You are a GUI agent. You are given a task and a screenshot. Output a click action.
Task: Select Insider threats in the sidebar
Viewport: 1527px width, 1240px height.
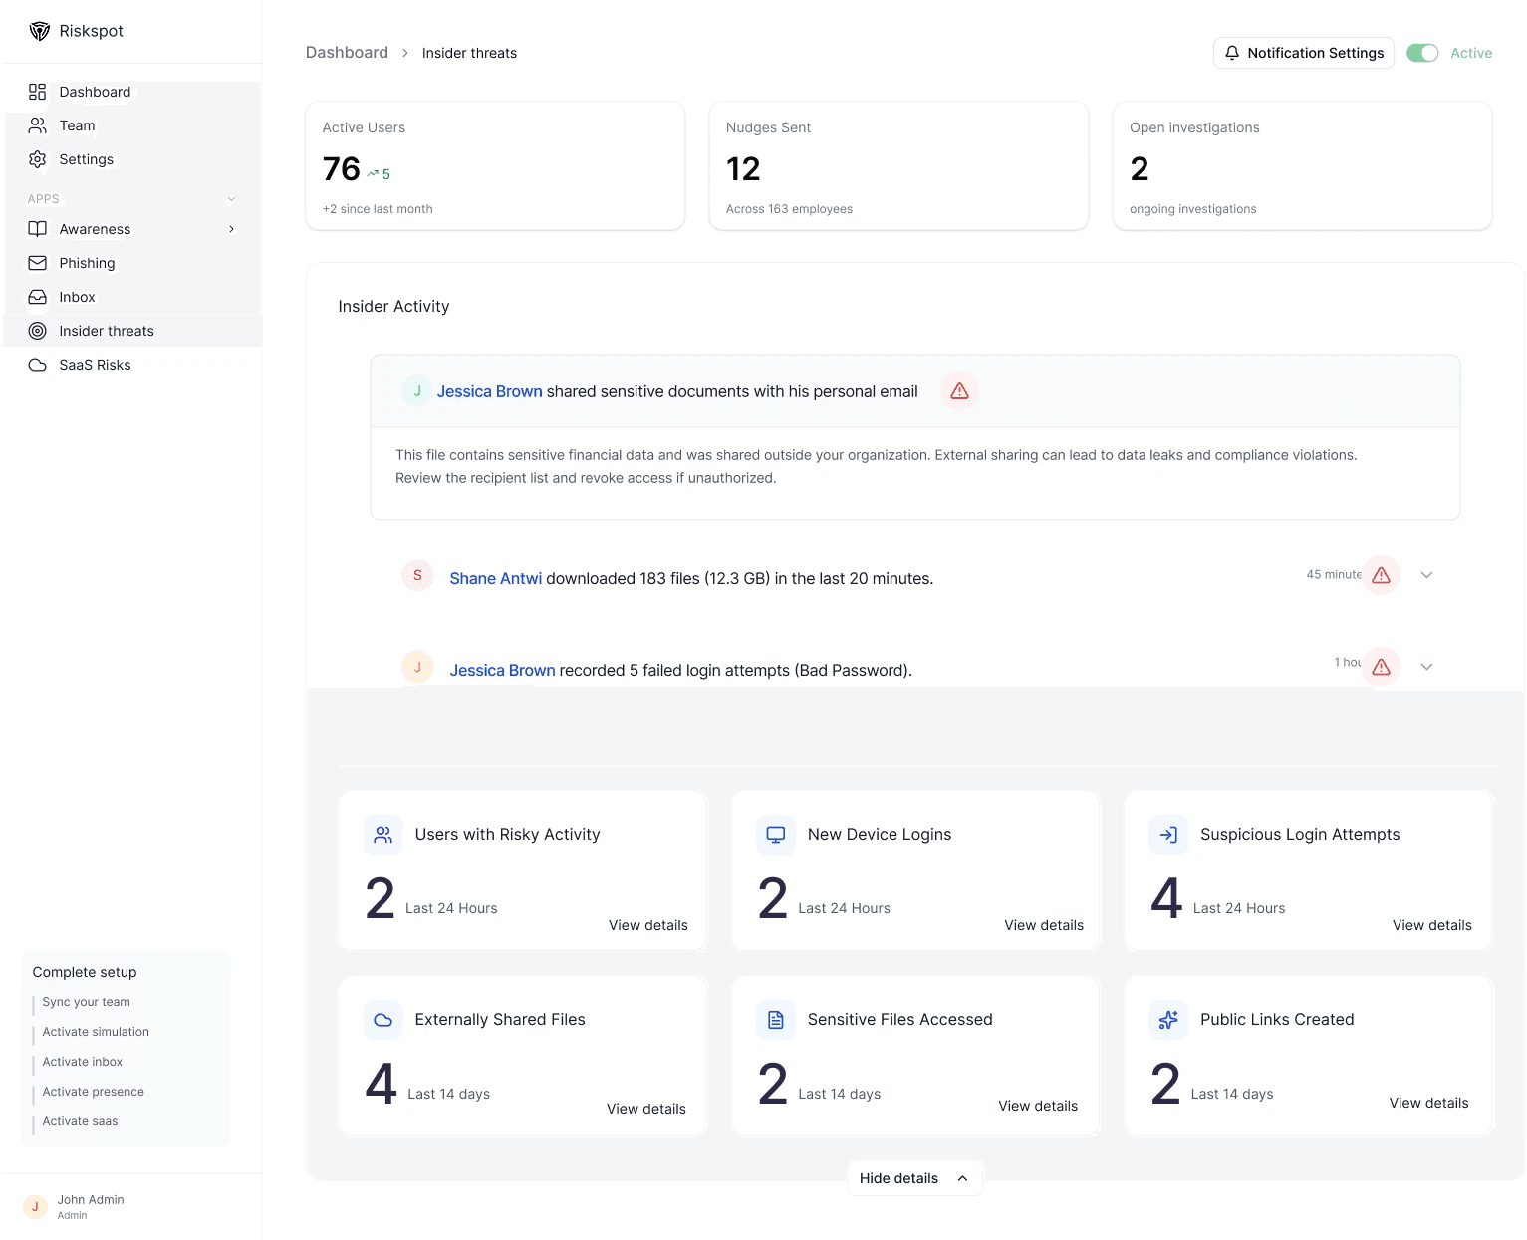tap(132, 331)
